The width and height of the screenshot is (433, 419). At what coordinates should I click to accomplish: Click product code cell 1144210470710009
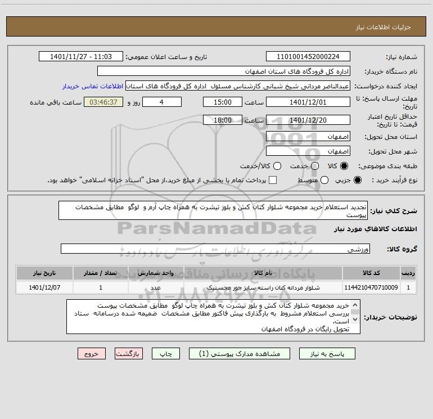coord(371,287)
